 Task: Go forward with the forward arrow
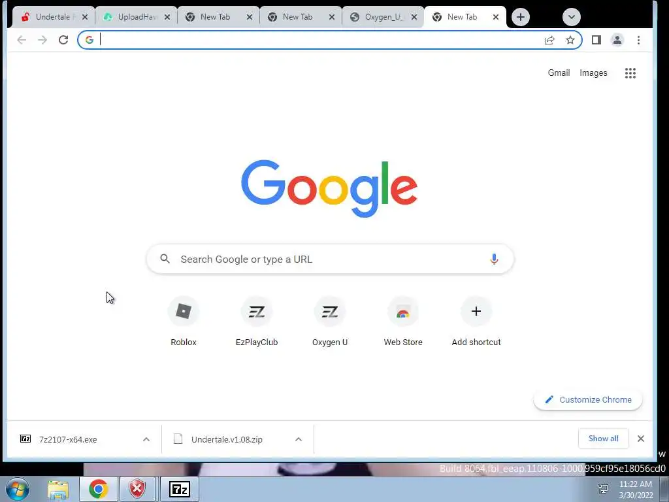pos(42,40)
